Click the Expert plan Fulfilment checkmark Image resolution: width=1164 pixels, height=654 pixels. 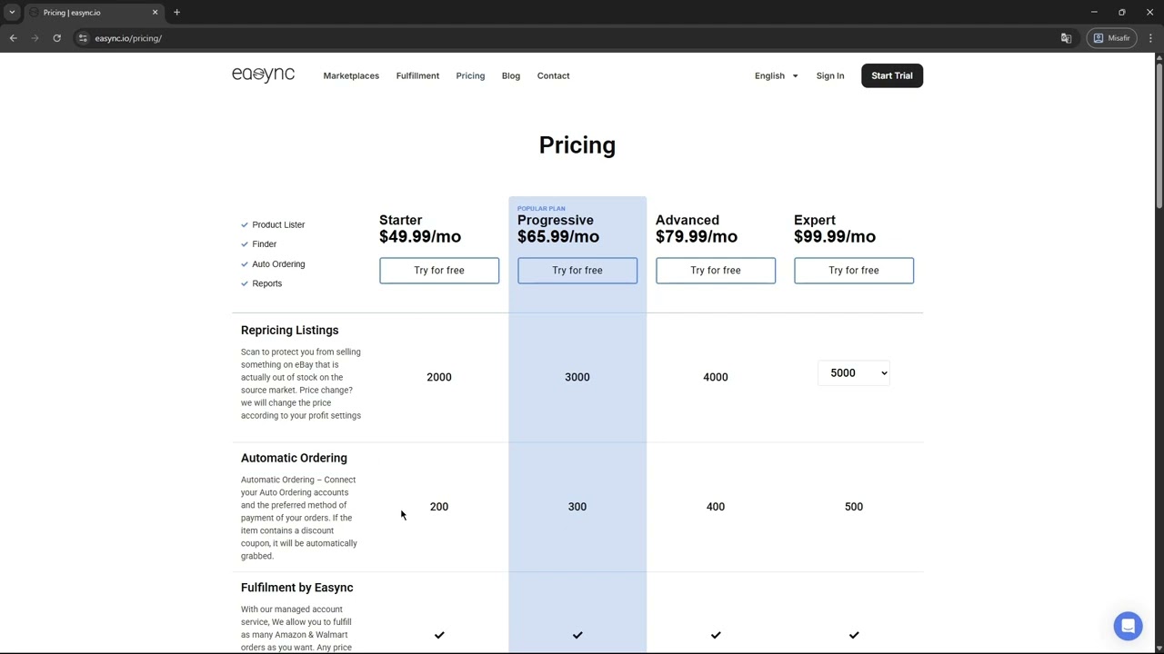point(854,635)
